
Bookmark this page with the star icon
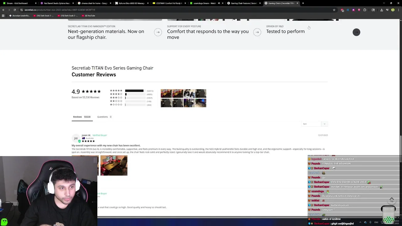pyautogui.click(x=334, y=10)
